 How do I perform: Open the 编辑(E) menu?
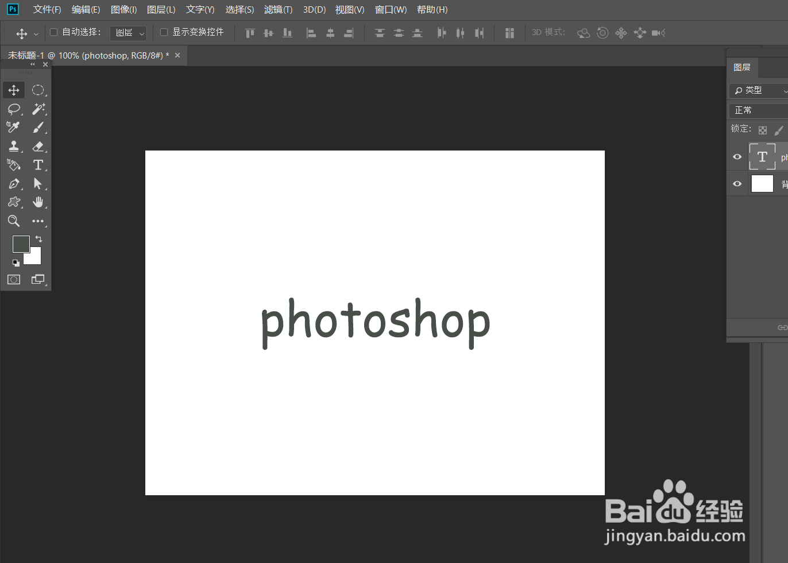pyautogui.click(x=86, y=10)
